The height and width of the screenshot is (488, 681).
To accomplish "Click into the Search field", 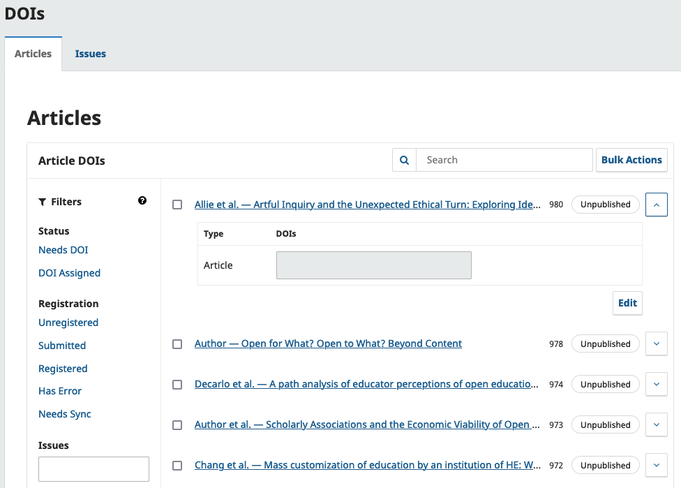I will (x=504, y=160).
